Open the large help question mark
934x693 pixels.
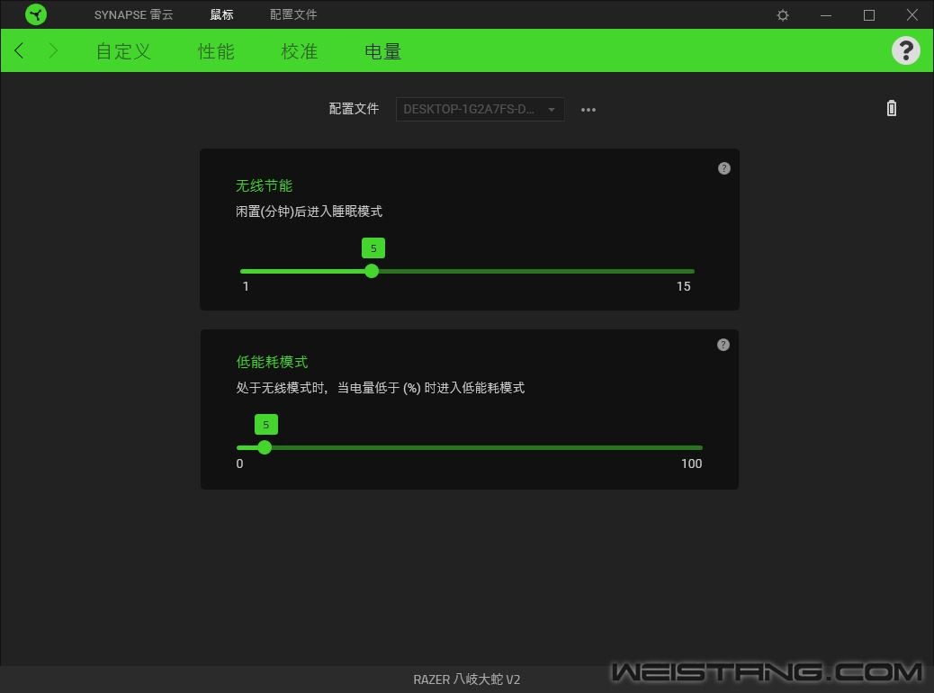(x=905, y=50)
